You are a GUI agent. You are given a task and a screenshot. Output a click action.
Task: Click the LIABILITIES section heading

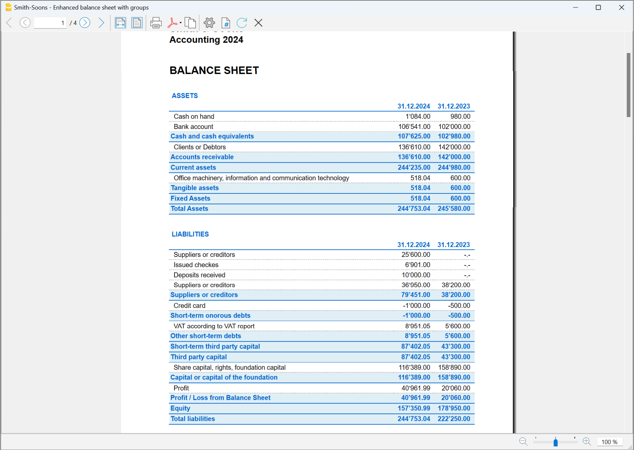coord(190,234)
